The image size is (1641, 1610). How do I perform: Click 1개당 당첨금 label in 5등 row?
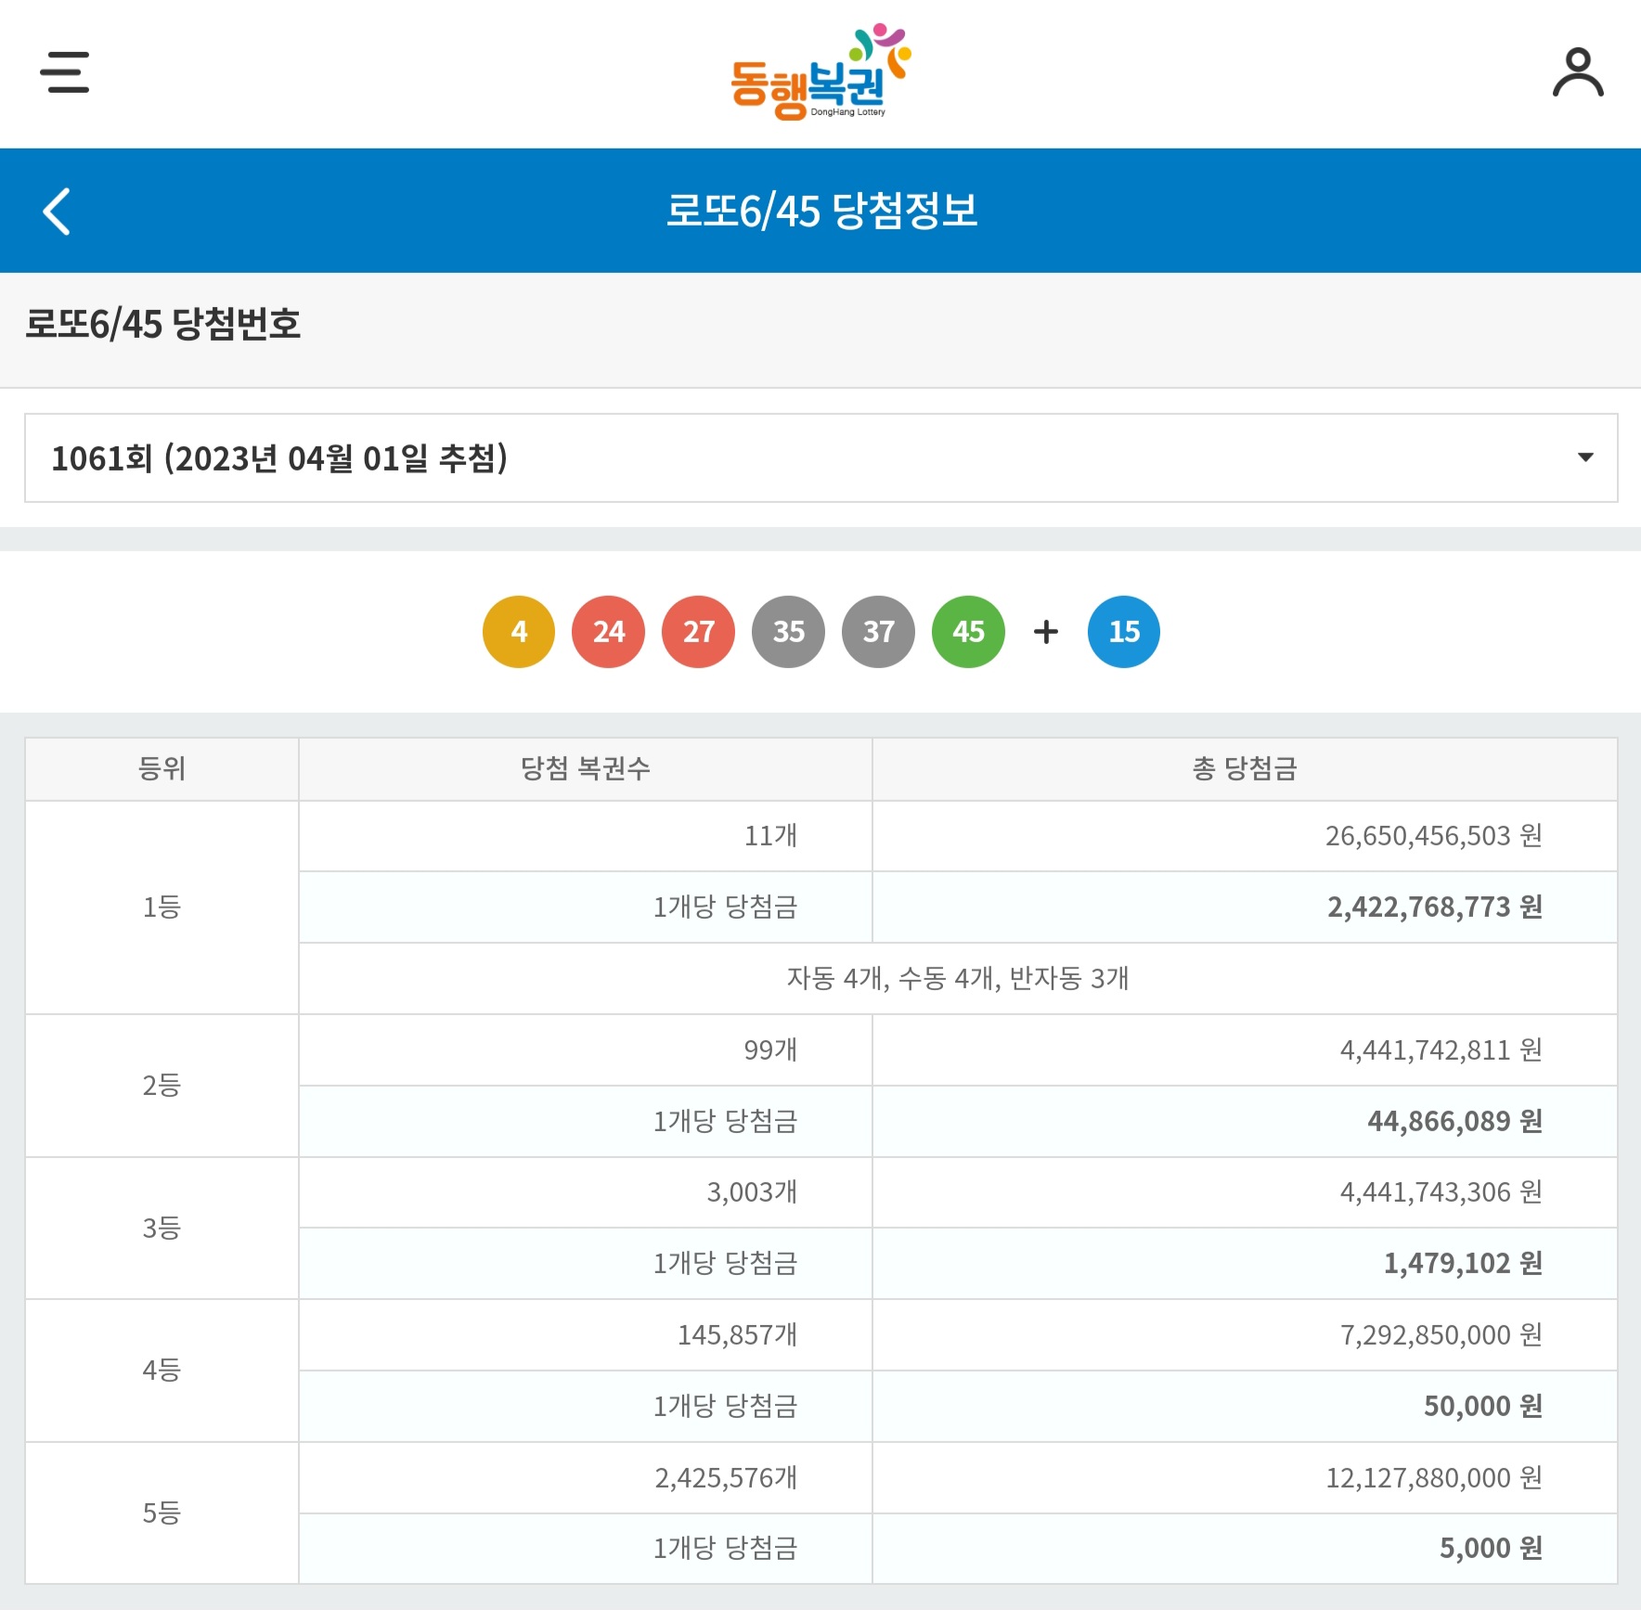pyautogui.click(x=725, y=1549)
